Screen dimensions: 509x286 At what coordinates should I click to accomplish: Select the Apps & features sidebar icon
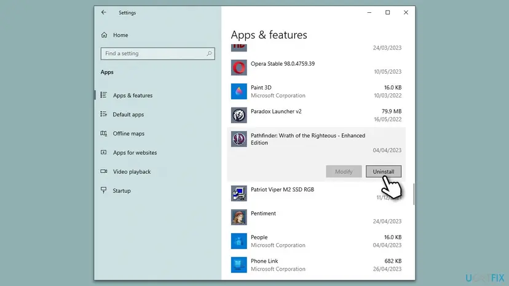(x=103, y=95)
